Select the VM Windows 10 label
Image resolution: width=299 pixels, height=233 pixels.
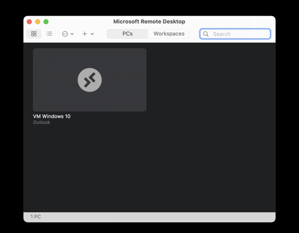(52, 116)
